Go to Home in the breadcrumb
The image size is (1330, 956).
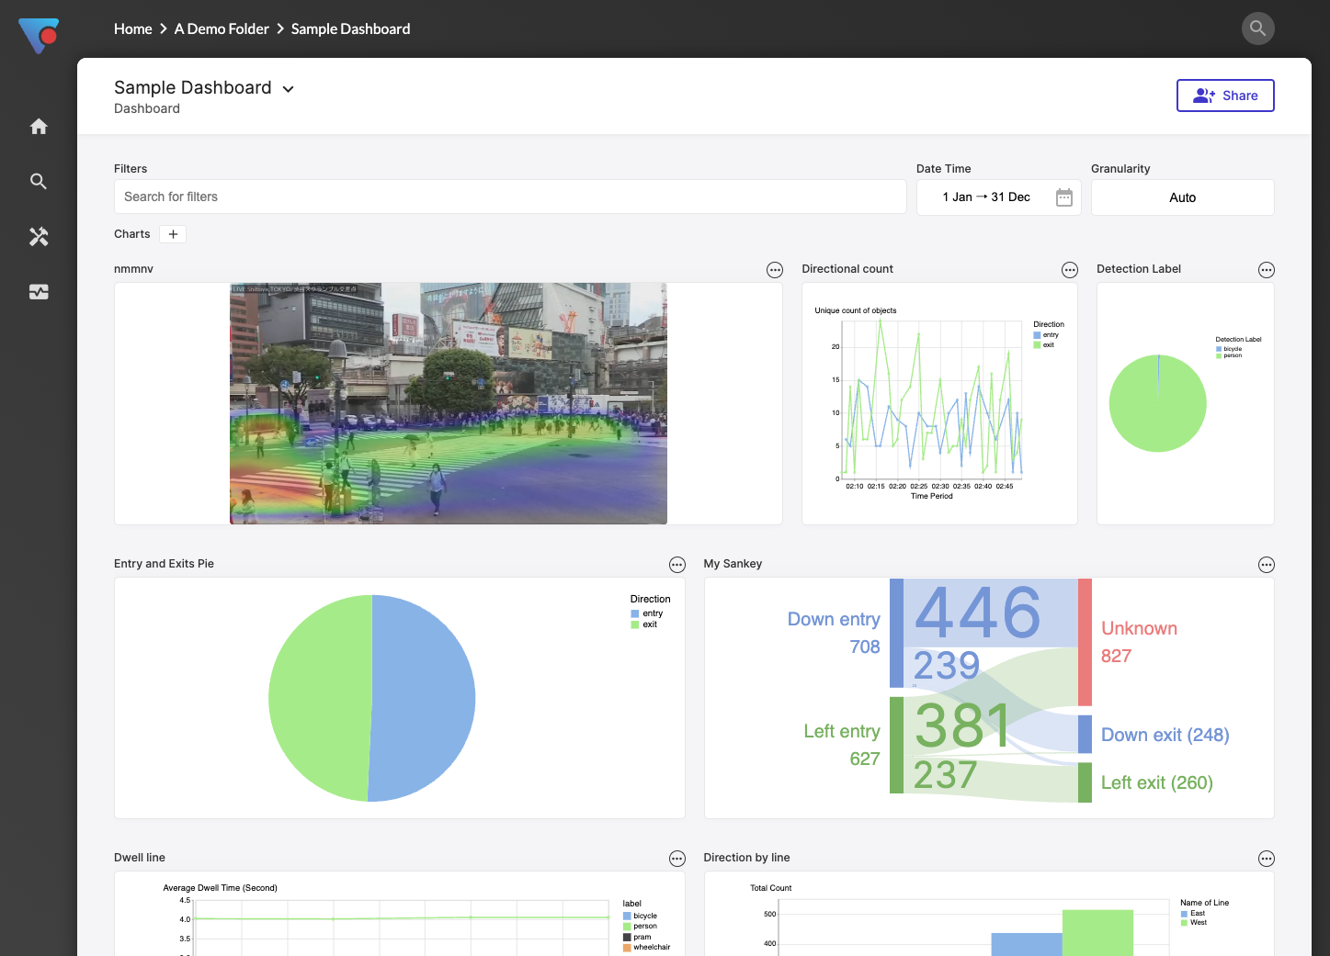[132, 29]
